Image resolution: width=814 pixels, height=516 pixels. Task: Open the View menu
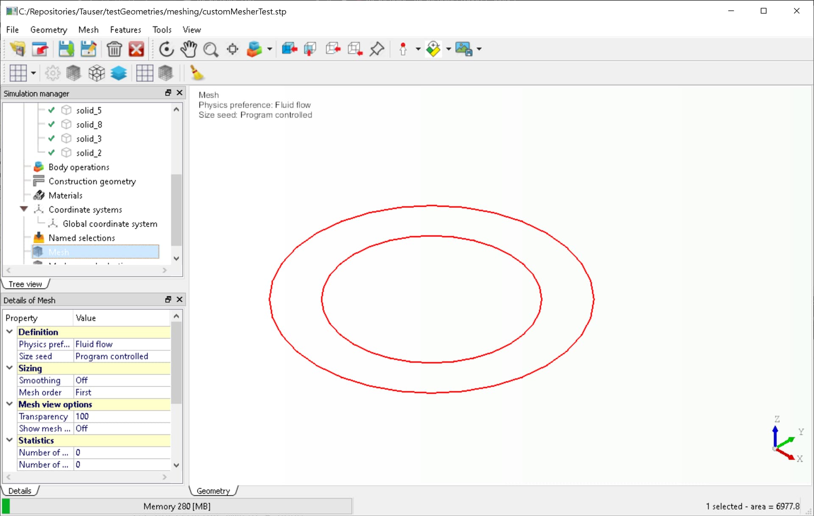[x=192, y=30]
